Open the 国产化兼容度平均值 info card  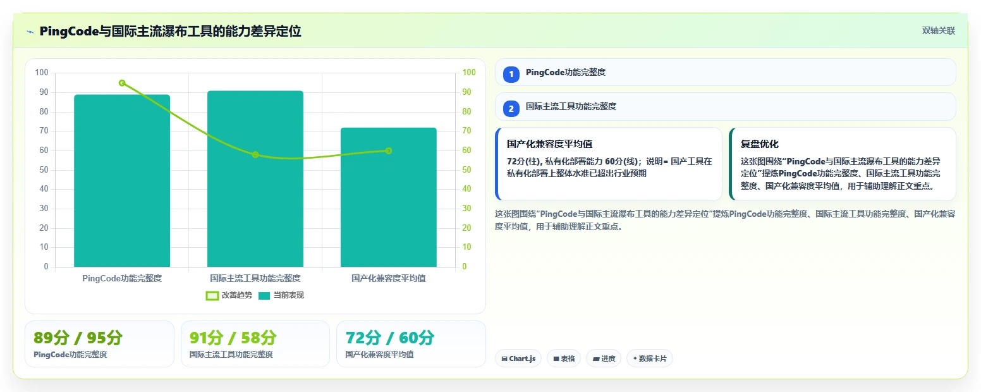609,164
